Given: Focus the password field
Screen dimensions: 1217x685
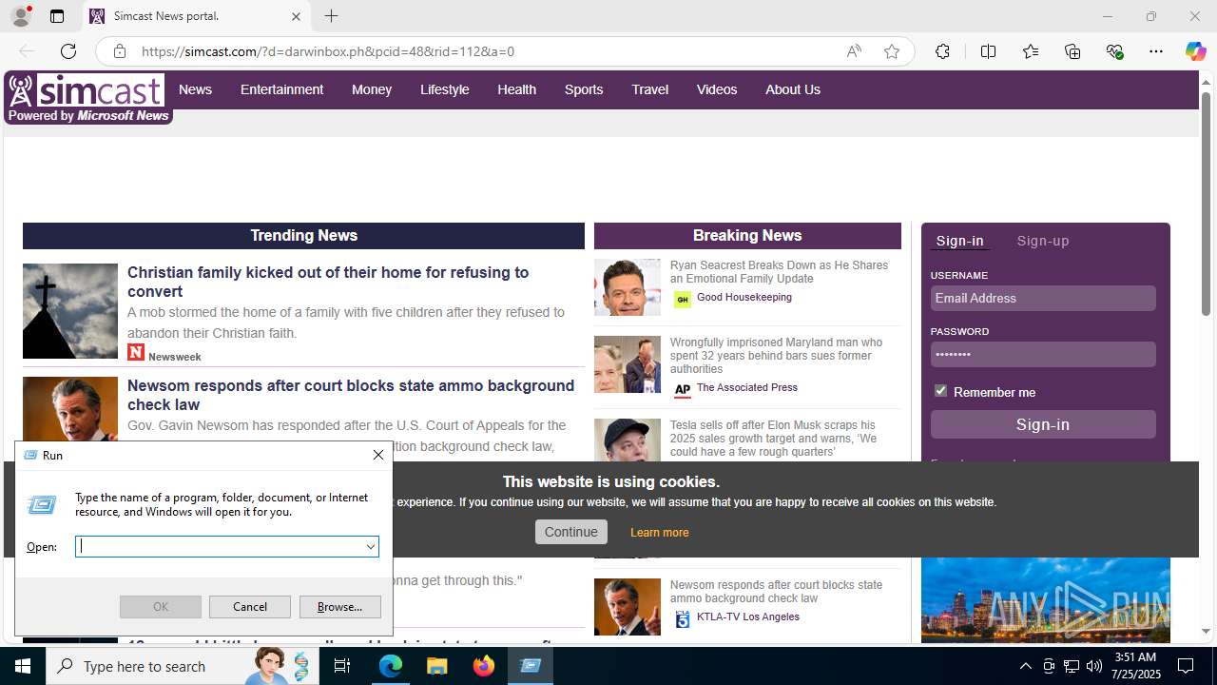Looking at the screenshot, I should (x=1043, y=354).
